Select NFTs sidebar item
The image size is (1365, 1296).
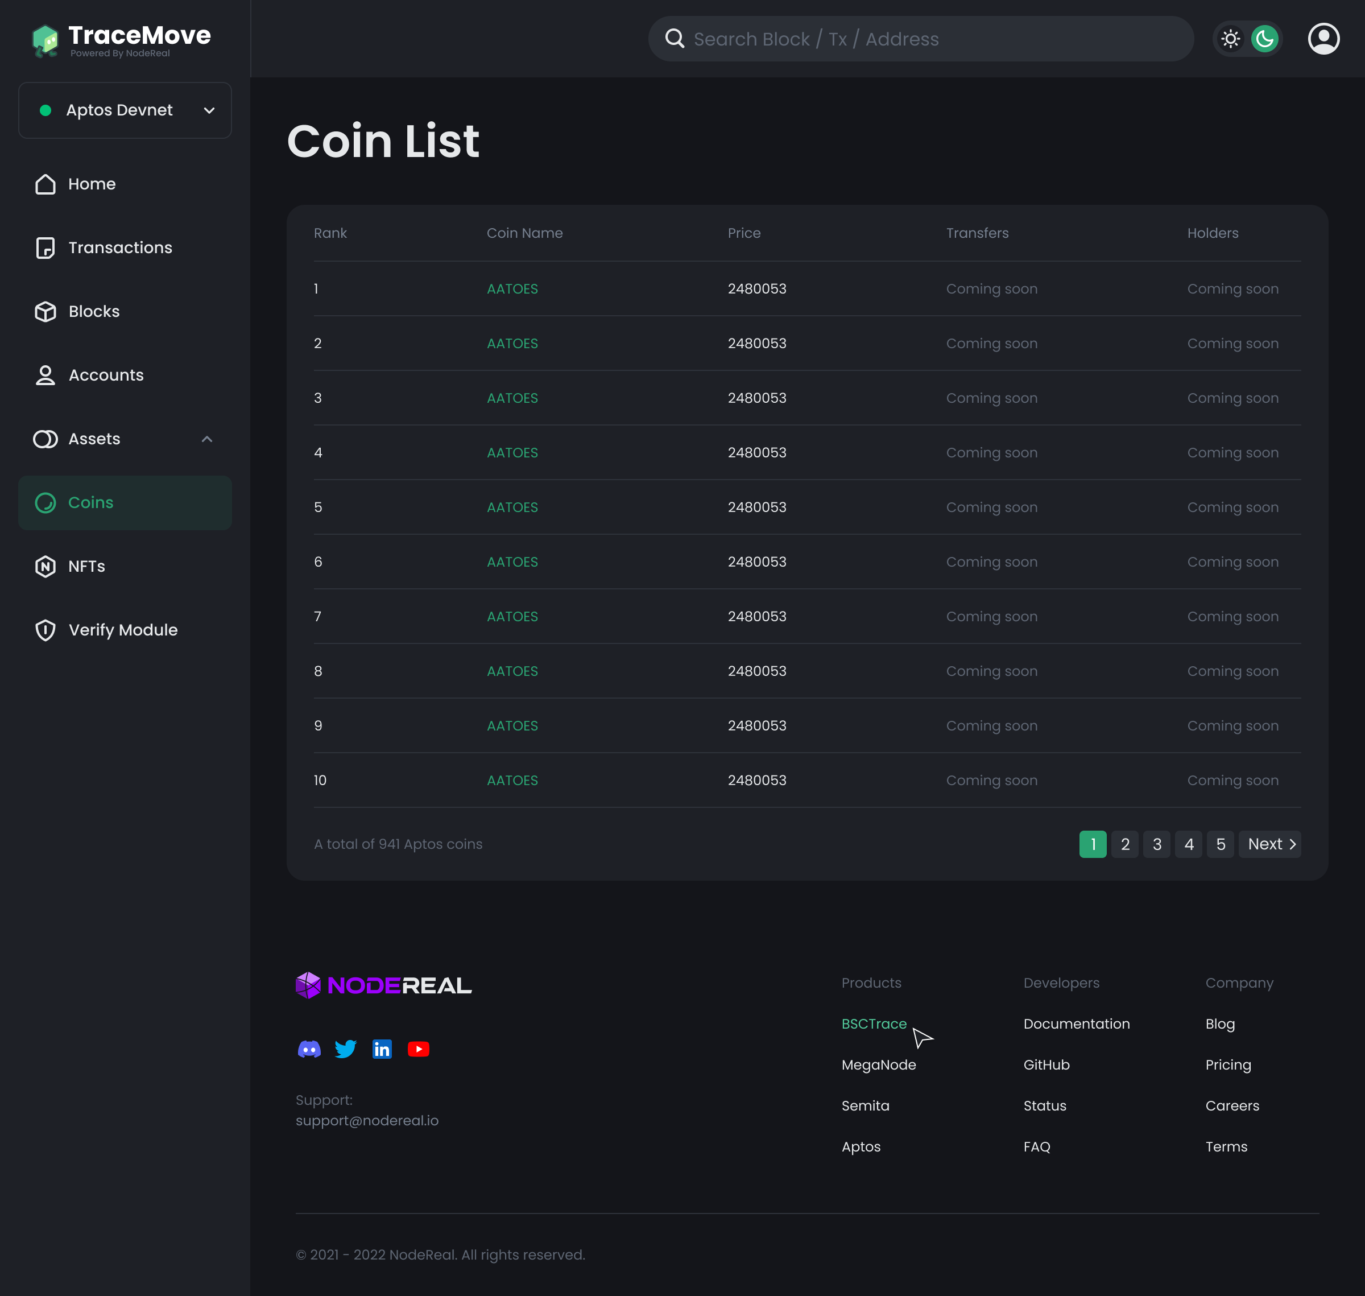pyautogui.click(x=86, y=567)
